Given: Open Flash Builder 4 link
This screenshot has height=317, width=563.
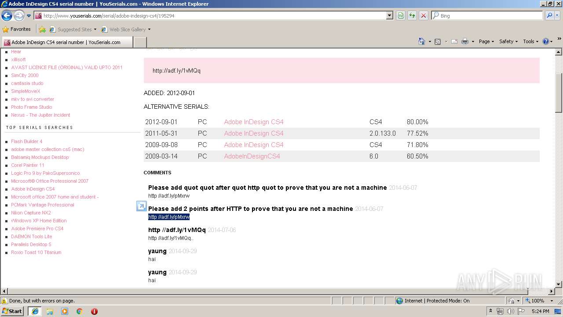Looking at the screenshot, I should pyautogui.click(x=27, y=141).
